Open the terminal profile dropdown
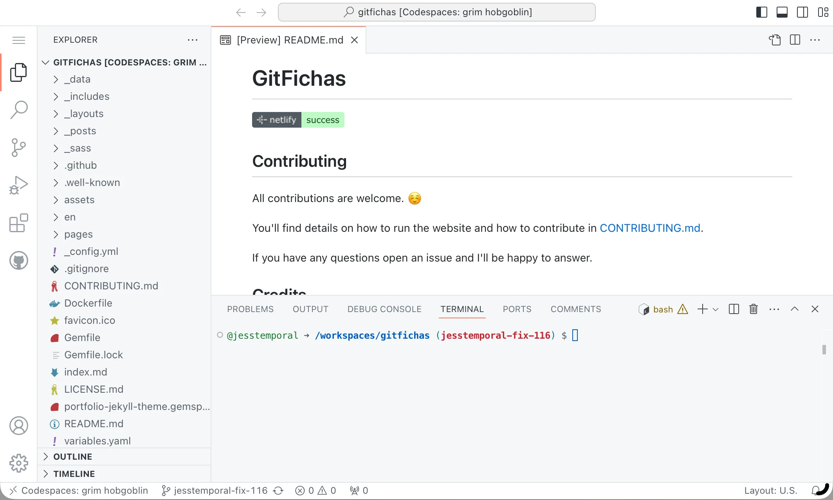Viewport: 833px width, 500px height. (x=716, y=309)
